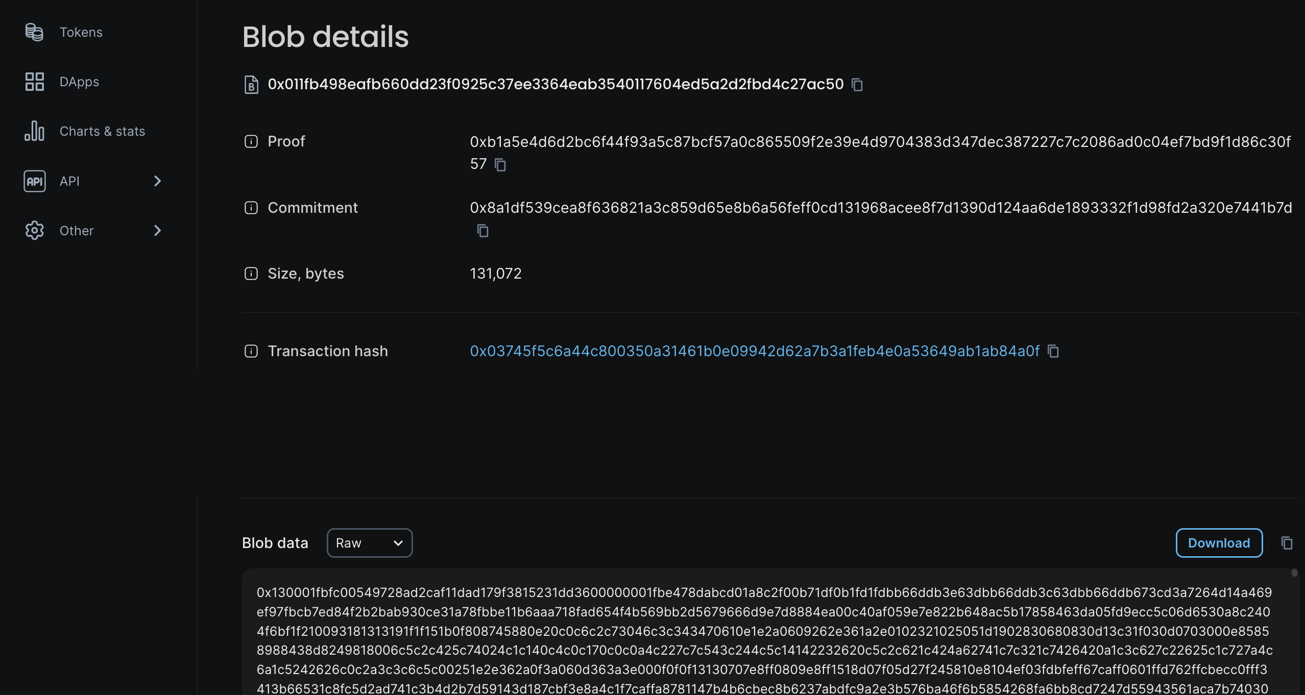Viewport: 1305px width, 695px height.
Task: Copy the Proof hash value
Action: tap(500, 165)
